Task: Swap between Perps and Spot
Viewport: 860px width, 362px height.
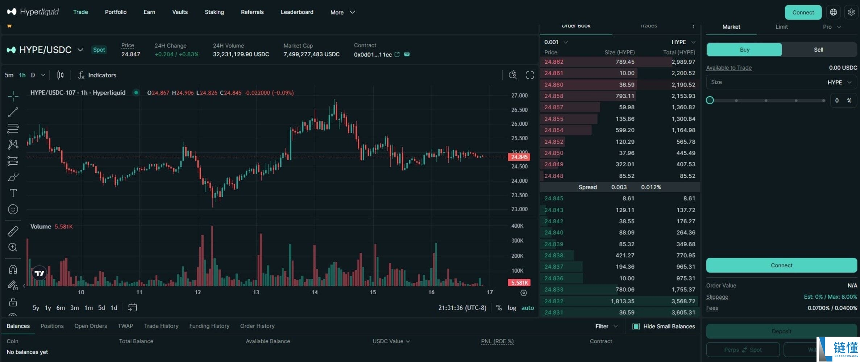Action: (743, 350)
